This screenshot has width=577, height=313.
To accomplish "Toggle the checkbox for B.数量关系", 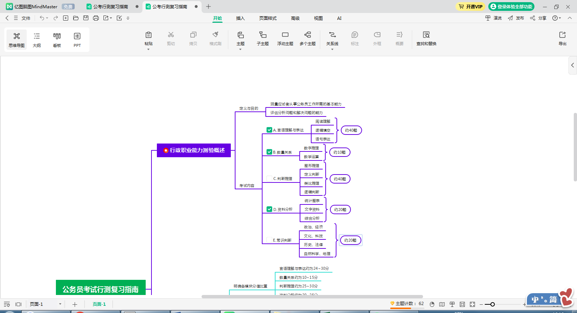I will [x=269, y=152].
